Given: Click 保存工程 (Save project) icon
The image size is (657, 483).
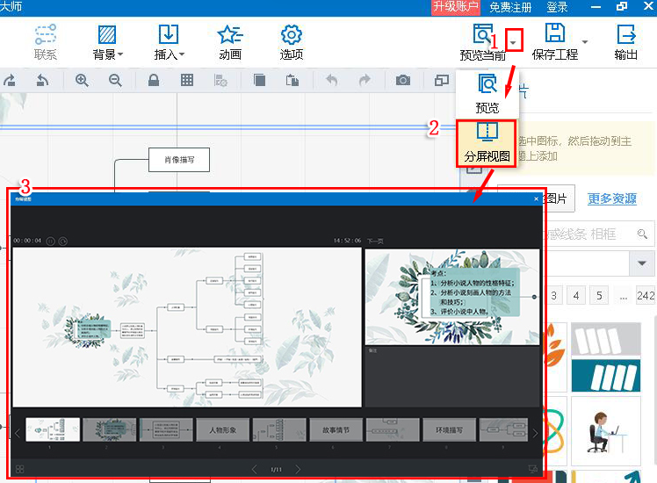Looking at the screenshot, I should pyautogui.click(x=555, y=40).
